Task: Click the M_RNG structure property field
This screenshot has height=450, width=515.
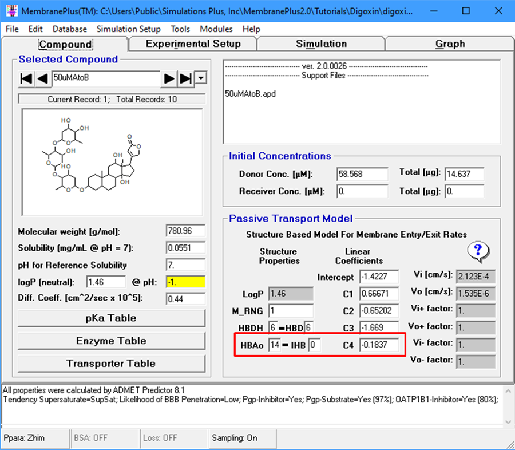Action: [291, 311]
